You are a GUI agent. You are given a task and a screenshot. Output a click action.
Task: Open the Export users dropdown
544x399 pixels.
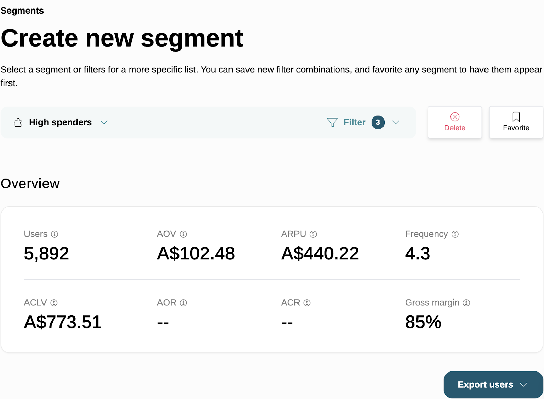[493, 385]
